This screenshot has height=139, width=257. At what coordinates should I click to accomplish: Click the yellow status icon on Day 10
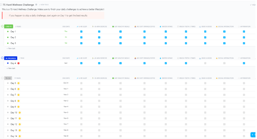point(20,112)
